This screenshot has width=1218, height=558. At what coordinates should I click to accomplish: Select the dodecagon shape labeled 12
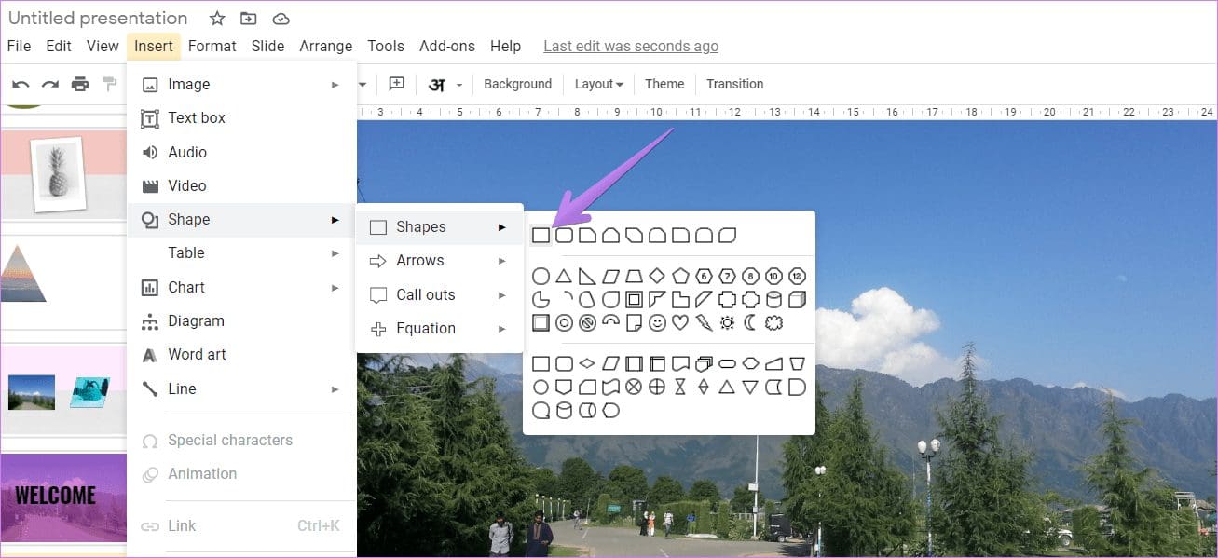(797, 276)
